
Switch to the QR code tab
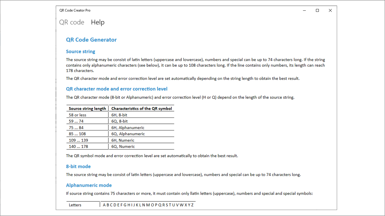tap(72, 22)
